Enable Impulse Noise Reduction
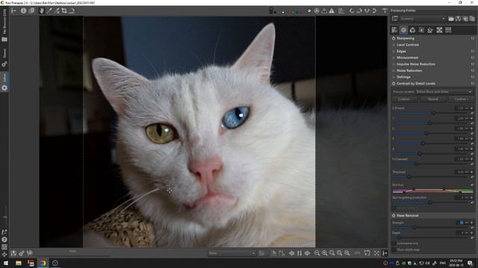 (x=394, y=64)
